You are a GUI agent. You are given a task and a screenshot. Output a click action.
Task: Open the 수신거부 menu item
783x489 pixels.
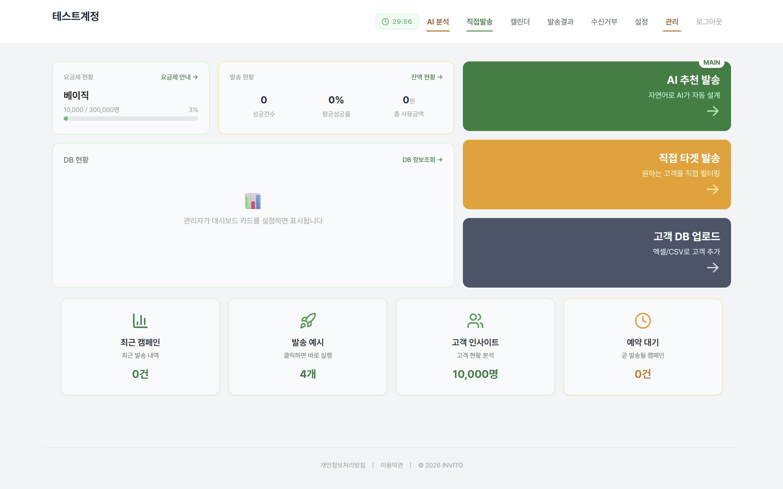coord(604,22)
